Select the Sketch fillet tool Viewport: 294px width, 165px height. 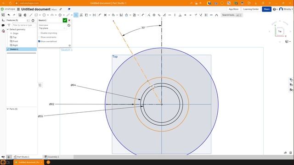[x=100, y=15]
